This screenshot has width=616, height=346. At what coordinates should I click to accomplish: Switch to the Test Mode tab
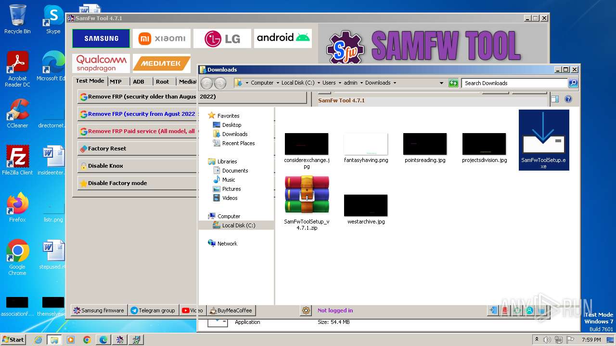point(90,81)
